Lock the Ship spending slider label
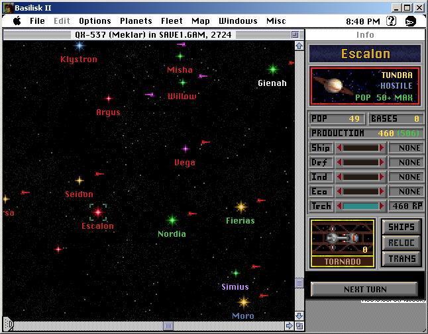Image resolution: width=428 pixels, height=334 pixels. (321, 148)
